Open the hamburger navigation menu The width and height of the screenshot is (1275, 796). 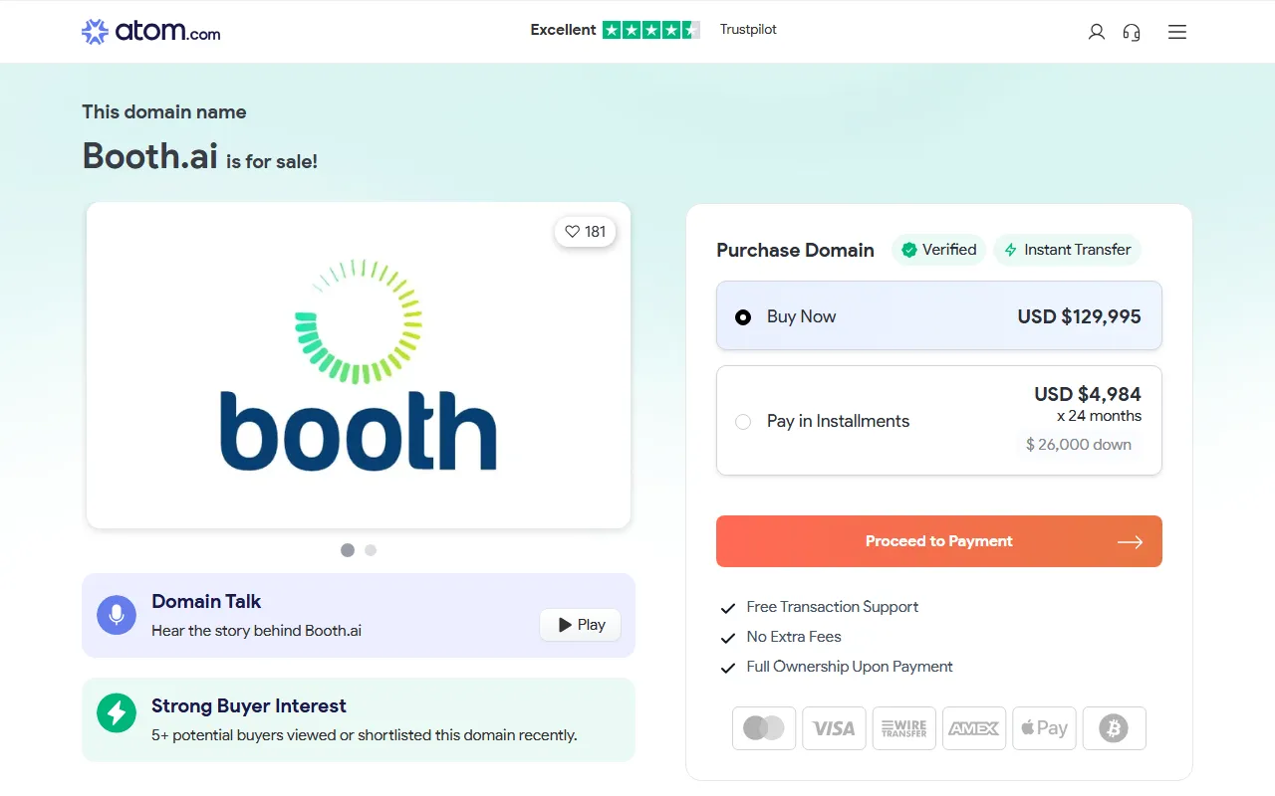1176,31
